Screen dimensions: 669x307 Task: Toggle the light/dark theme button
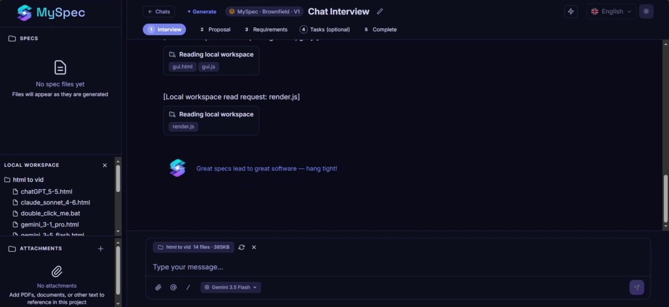(x=646, y=11)
